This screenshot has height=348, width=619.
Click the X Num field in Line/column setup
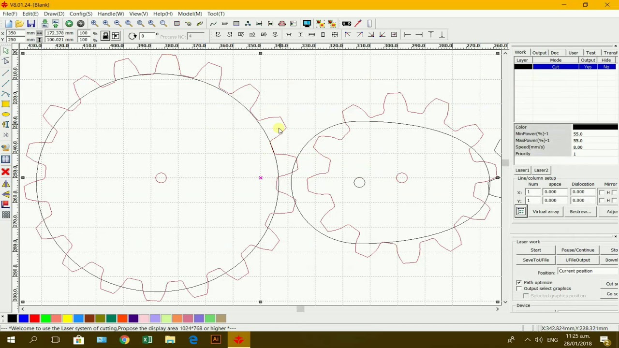tap(533, 192)
